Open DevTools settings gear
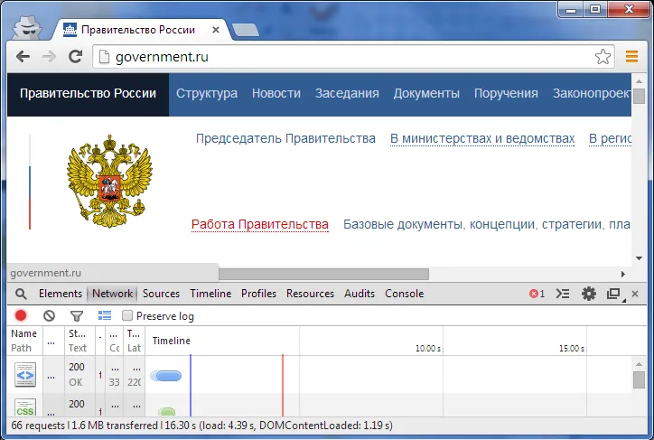Image resolution: width=654 pixels, height=440 pixels. click(589, 294)
